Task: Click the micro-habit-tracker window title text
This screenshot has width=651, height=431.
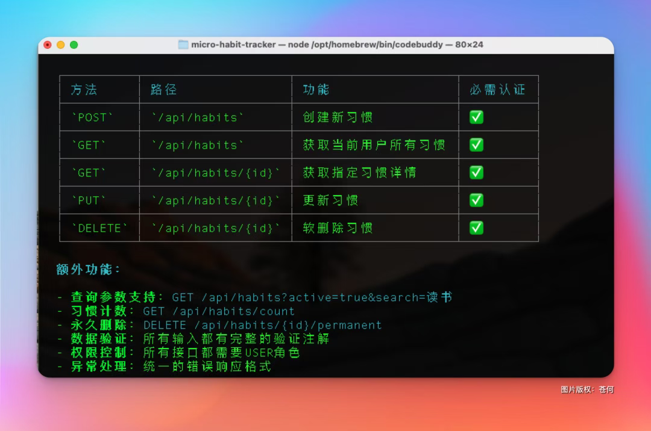Action: 337,45
